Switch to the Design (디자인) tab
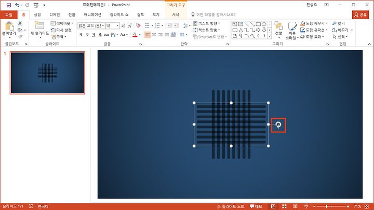 [55, 15]
